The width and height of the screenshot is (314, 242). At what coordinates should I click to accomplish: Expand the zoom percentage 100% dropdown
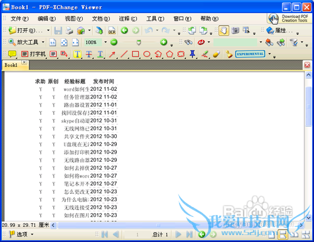[106, 42]
